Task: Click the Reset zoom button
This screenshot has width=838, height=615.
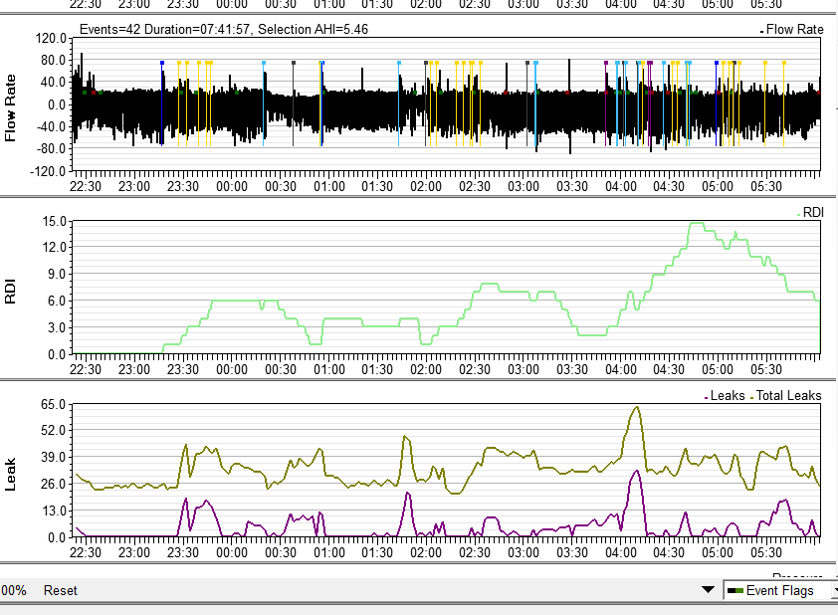Action: tap(60, 590)
